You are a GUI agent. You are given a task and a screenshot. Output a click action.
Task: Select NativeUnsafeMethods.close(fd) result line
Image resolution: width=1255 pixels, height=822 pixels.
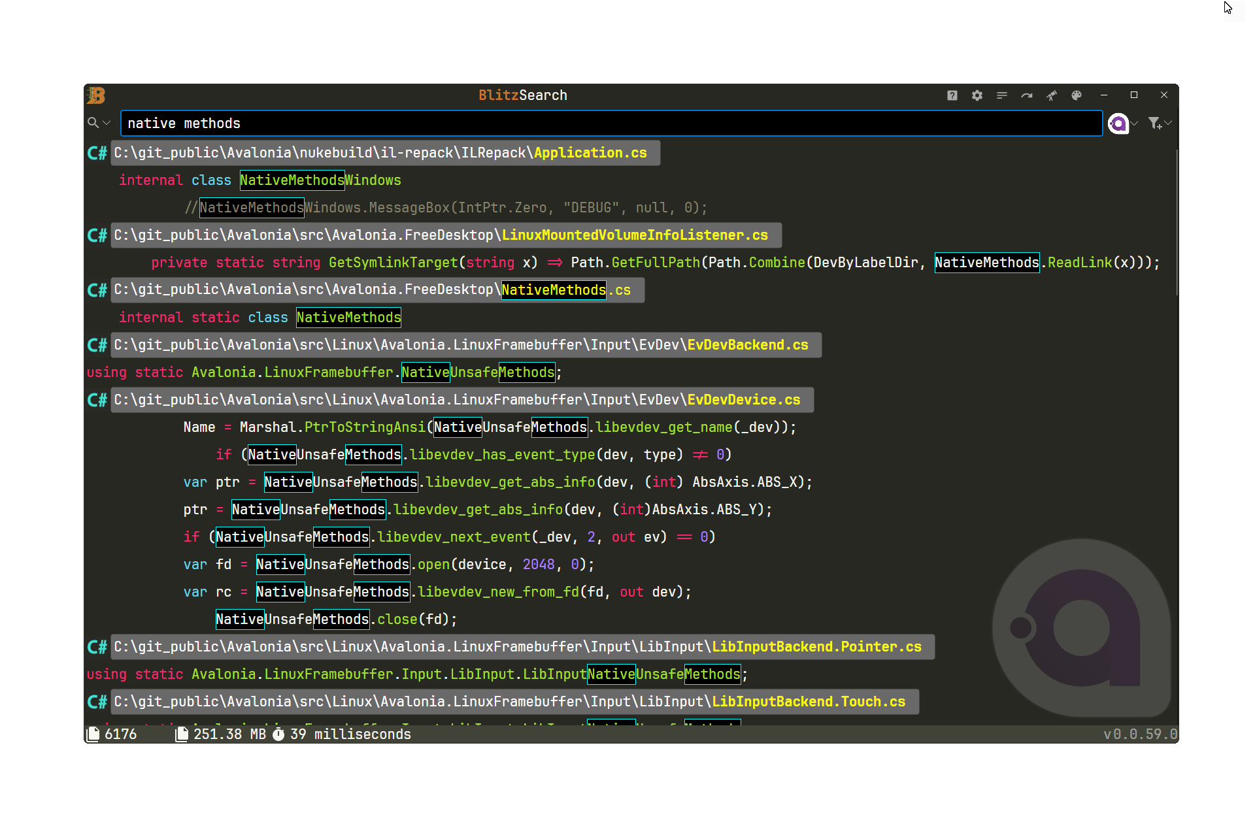click(x=337, y=619)
